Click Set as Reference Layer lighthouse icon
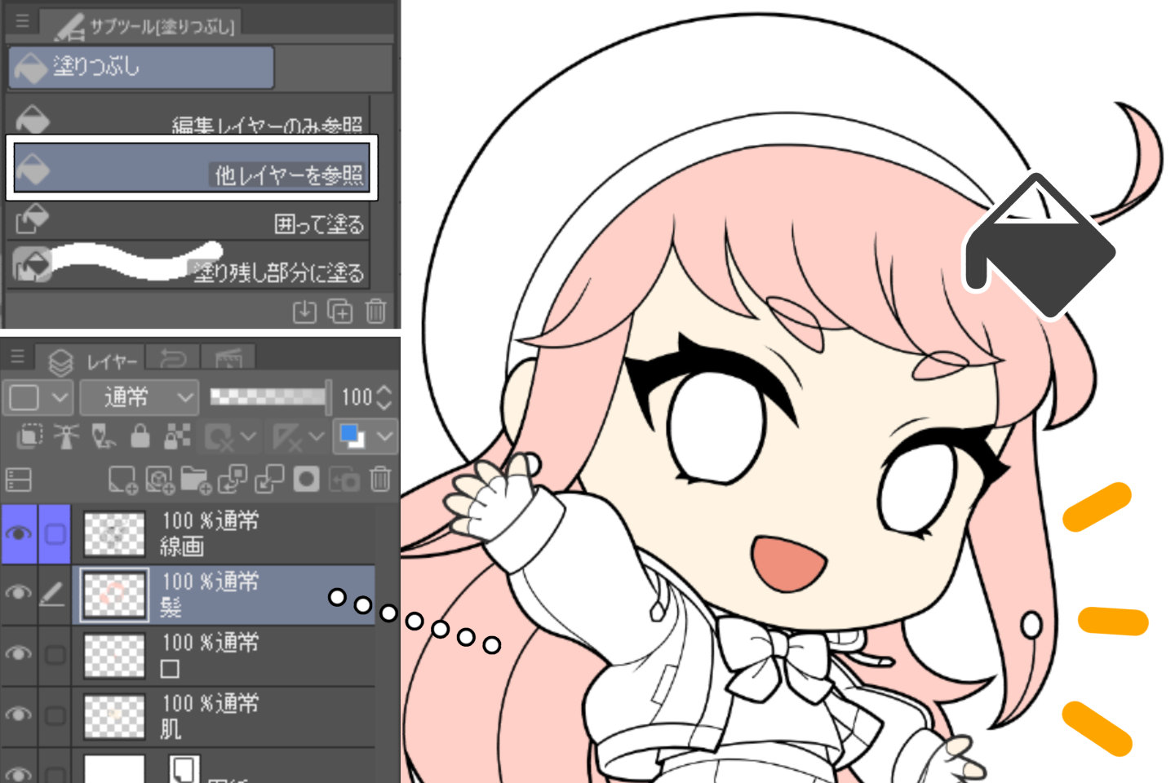1175x783 pixels. point(66,437)
